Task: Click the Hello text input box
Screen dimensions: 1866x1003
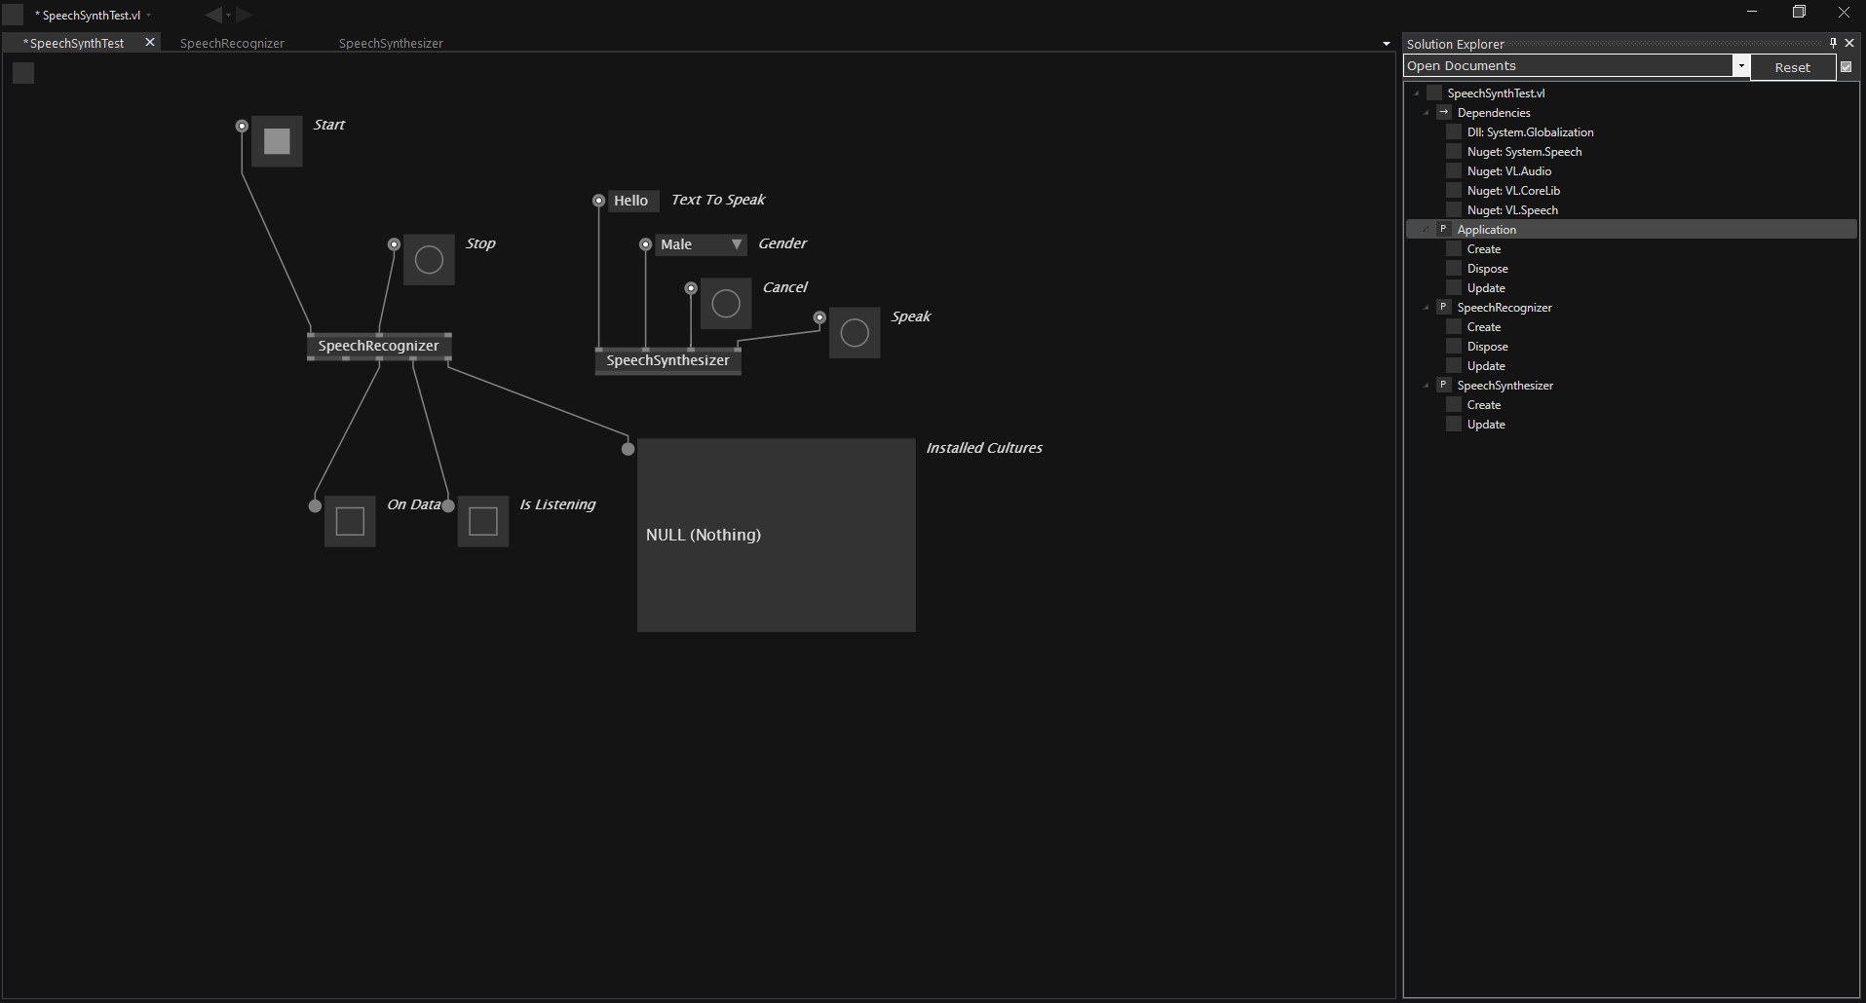Action: [x=631, y=201]
